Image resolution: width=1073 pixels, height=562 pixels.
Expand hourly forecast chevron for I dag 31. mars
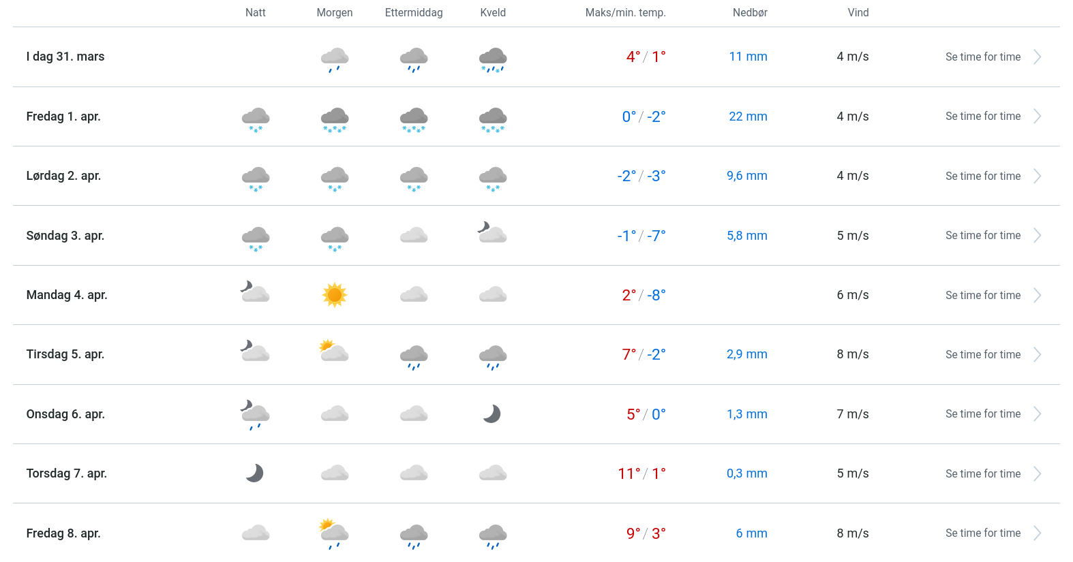coord(1037,57)
